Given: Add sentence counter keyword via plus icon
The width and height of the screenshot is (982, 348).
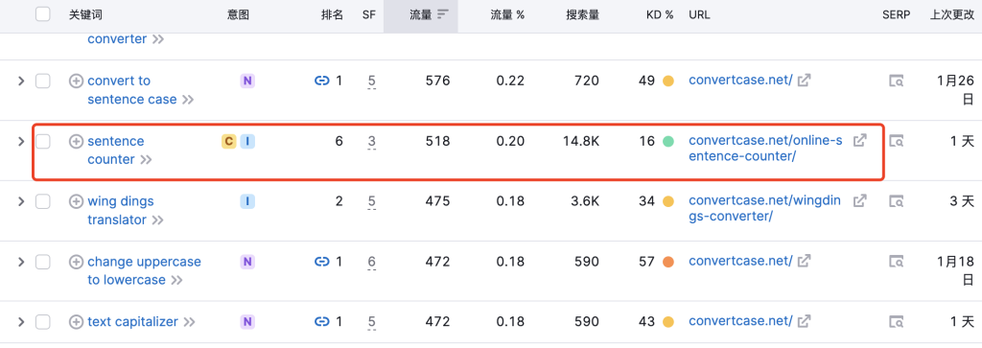Looking at the screenshot, I should tap(76, 142).
